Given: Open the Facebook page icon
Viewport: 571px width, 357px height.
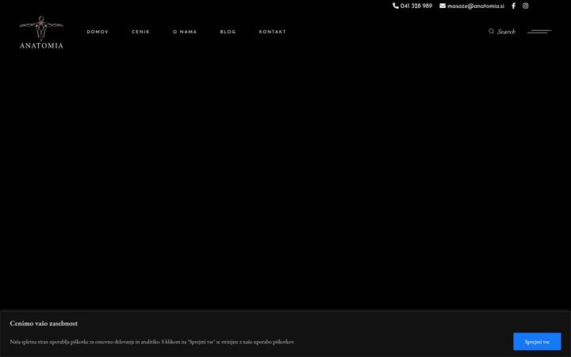Looking at the screenshot, I should tap(513, 6).
